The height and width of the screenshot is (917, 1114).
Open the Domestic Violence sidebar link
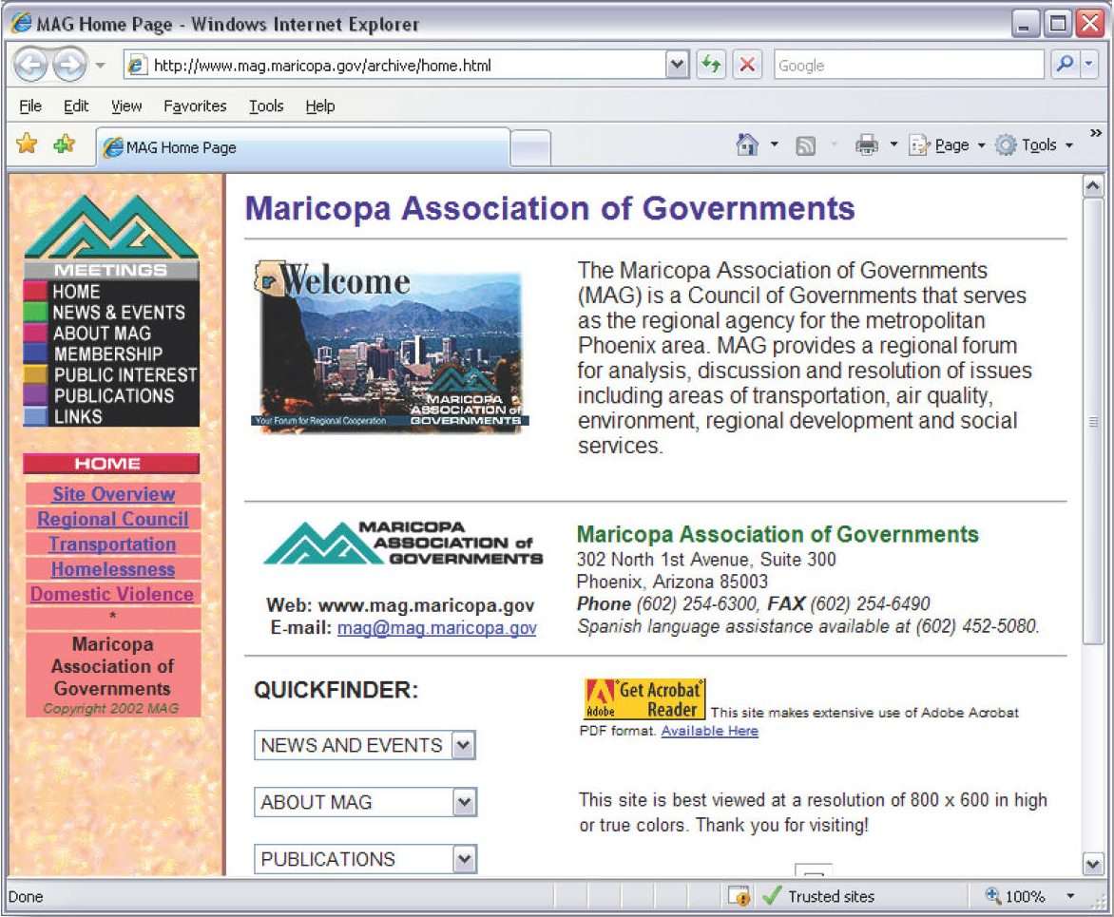coord(112,595)
